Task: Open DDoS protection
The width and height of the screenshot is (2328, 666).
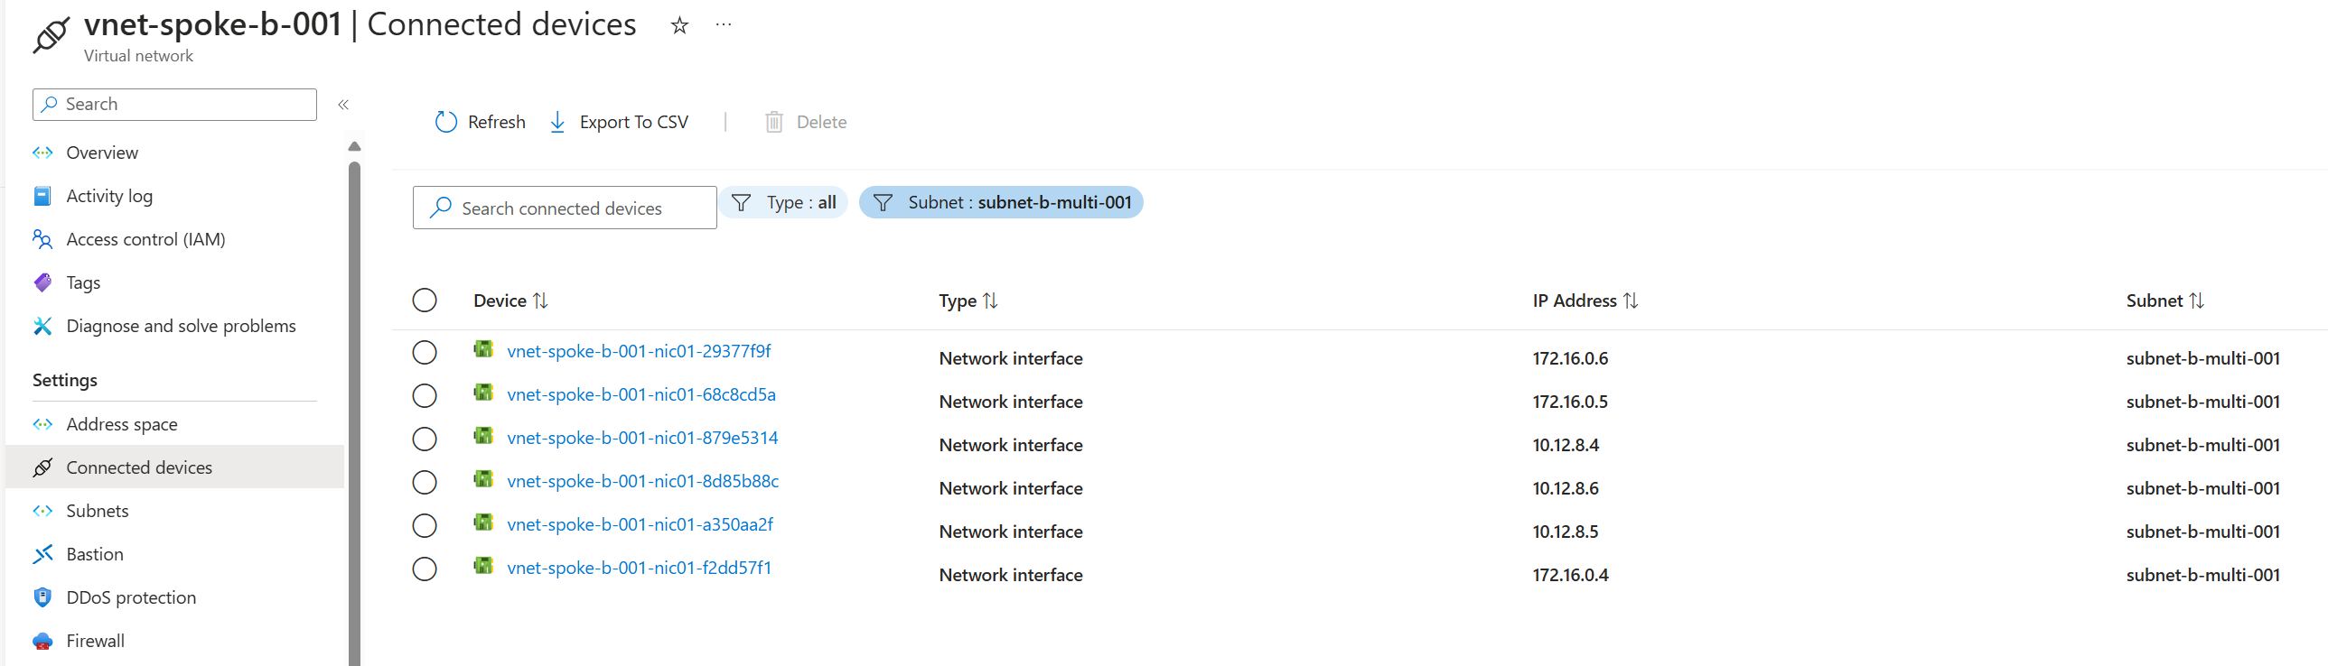Action: click(x=174, y=597)
